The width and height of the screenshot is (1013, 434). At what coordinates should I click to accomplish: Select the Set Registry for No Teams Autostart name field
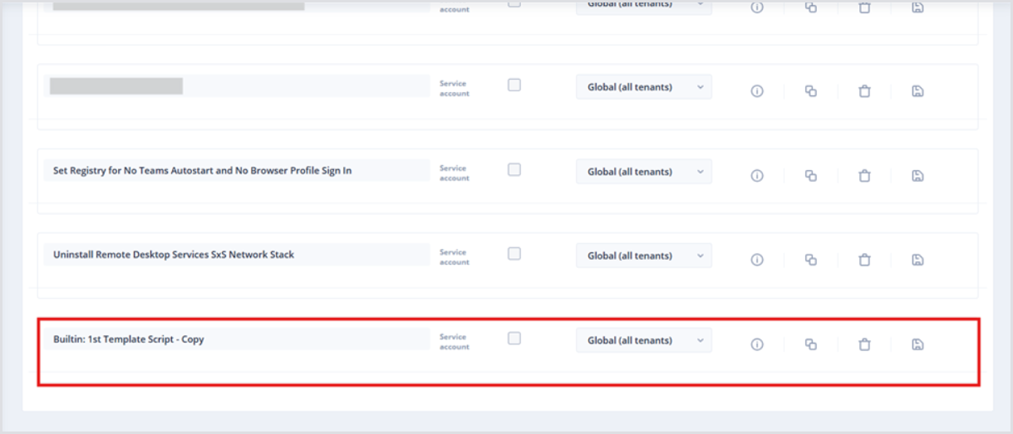(x=236, y=171)
